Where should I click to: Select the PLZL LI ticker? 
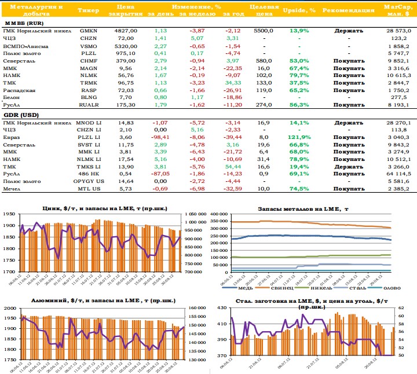(89, 137)
